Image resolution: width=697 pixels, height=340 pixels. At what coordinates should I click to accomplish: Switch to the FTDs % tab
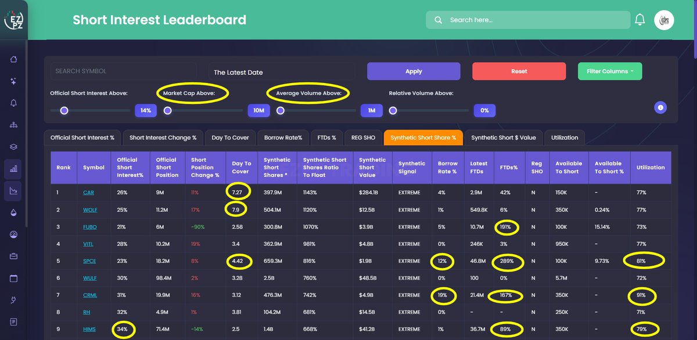326,138
